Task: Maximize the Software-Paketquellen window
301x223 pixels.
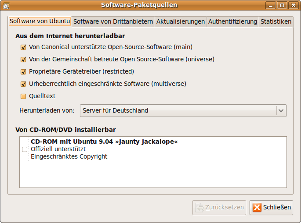Action: point(282,5)
